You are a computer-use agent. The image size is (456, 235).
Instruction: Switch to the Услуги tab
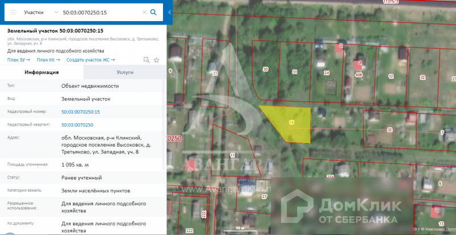(125, 72)
